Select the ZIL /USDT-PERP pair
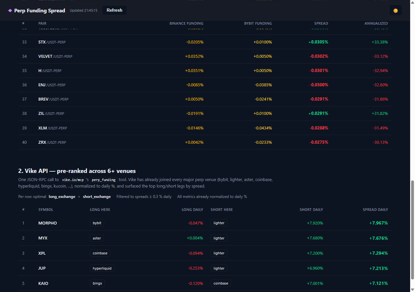 point(51,113)
